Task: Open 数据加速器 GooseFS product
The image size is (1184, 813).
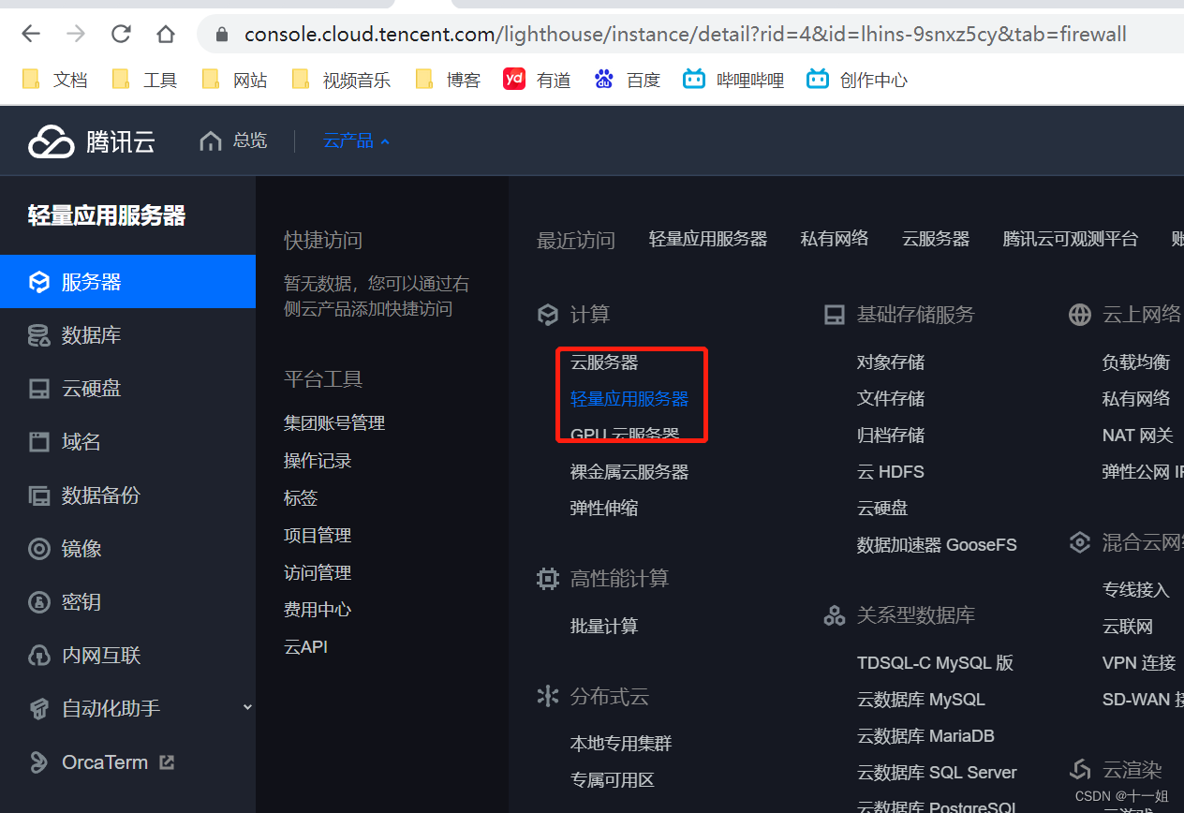Action: [x=937, y=545]
